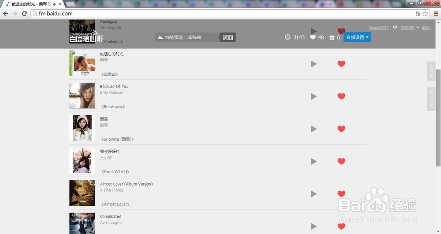Click album 《Cyndi With U》
Screen dimensions: 441x234
pyautogui.click(x=115, y=172)
